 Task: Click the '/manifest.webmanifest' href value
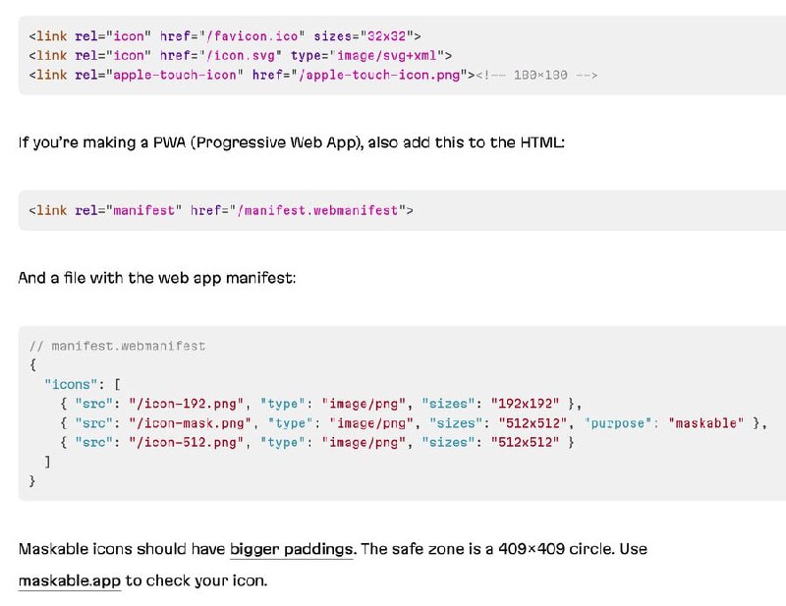pyautogui.click(x=317, y=210)
